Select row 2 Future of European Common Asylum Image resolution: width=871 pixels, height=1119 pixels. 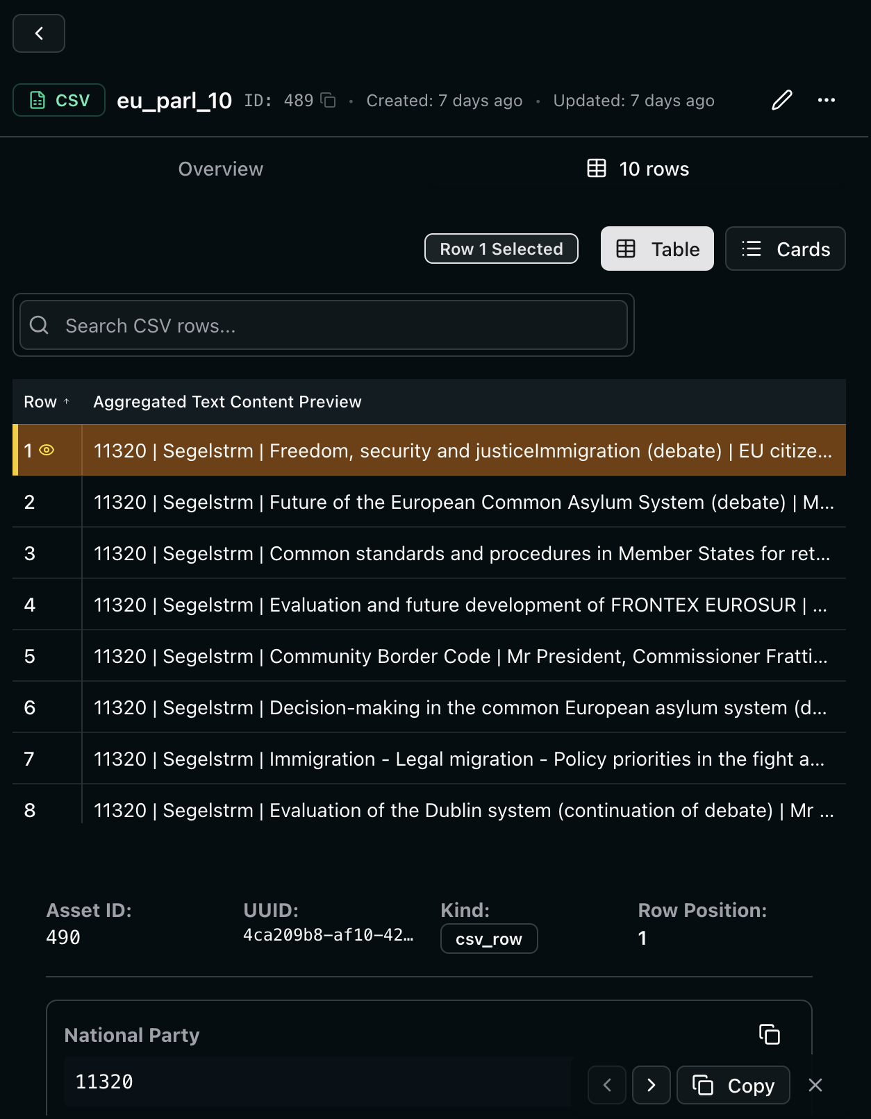tap(463, 502)
